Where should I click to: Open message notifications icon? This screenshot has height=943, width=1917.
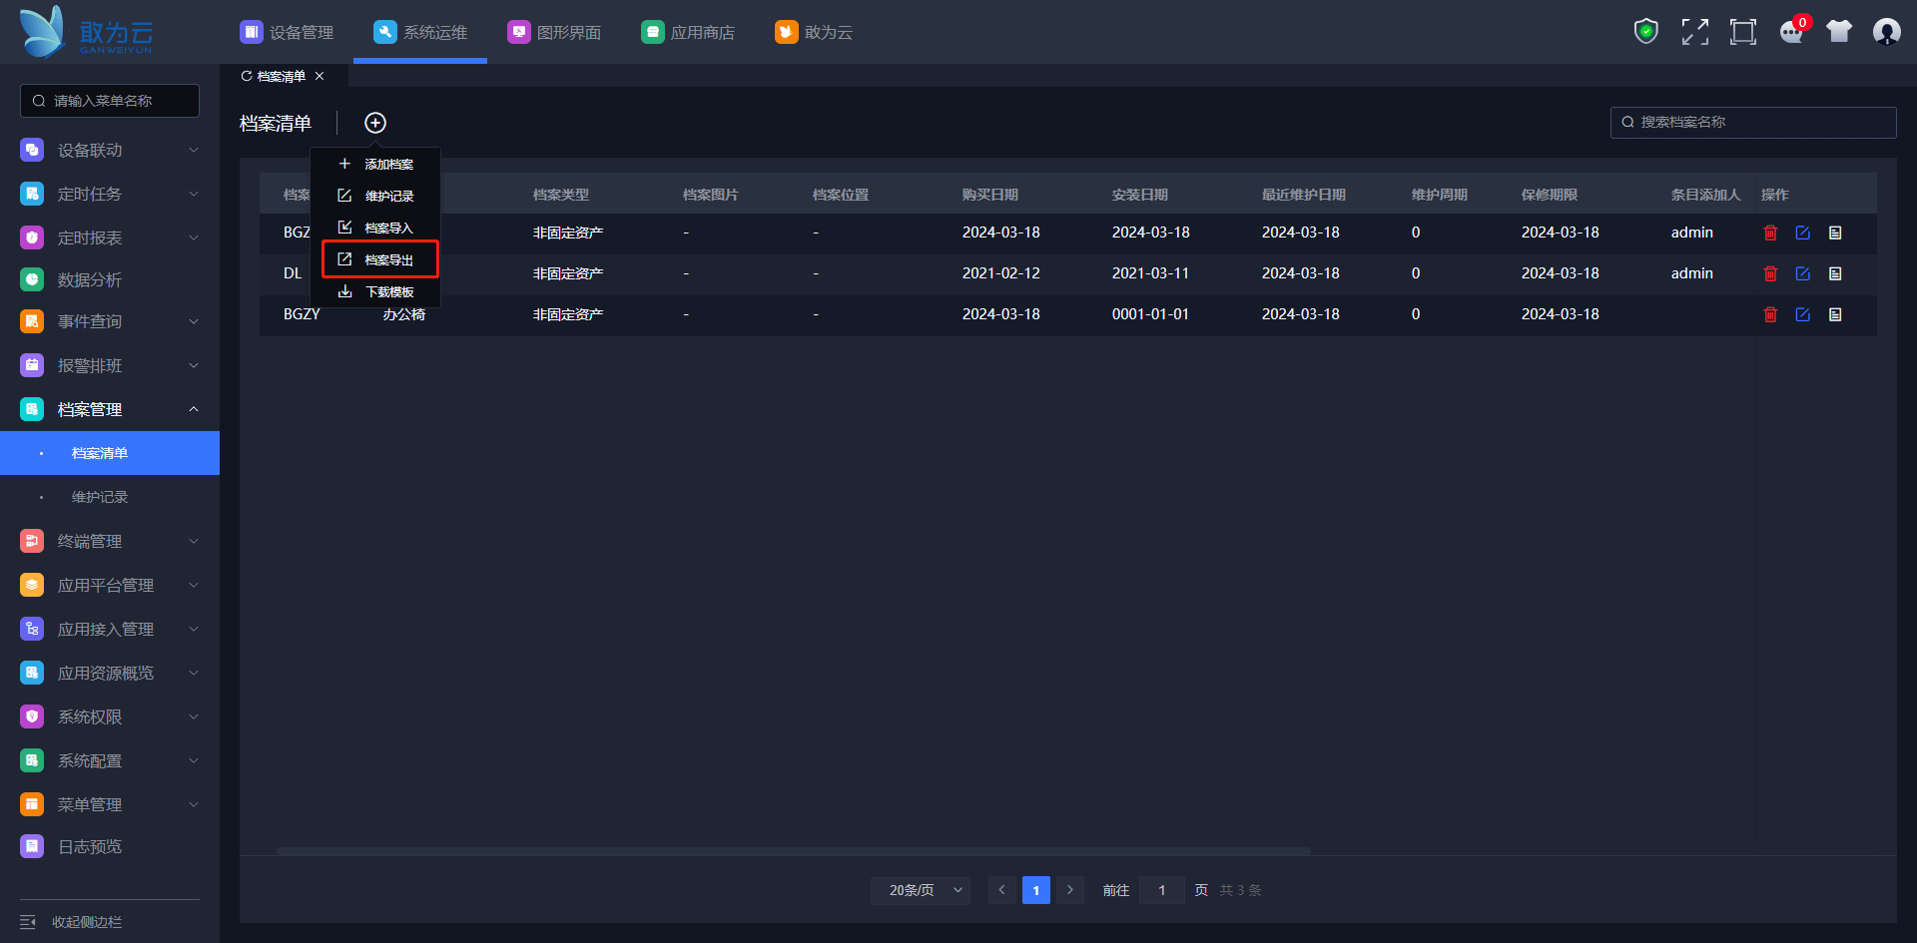point(1791,32)
